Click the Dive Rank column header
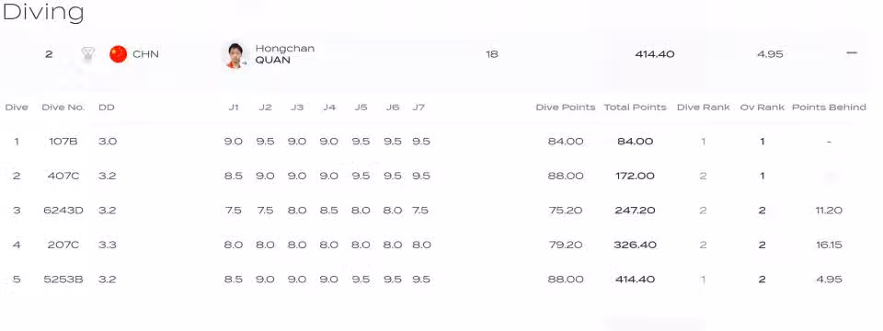883x331 pixels. [x=704, y=108]
